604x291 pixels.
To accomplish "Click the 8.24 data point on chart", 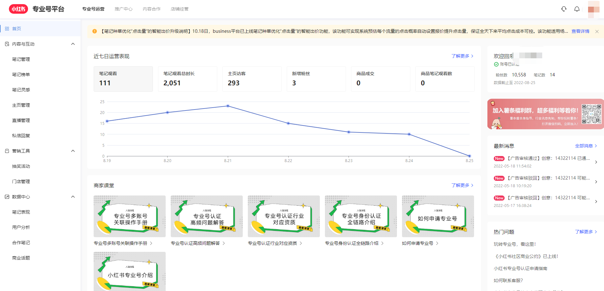I will click(x=409, y=134).
